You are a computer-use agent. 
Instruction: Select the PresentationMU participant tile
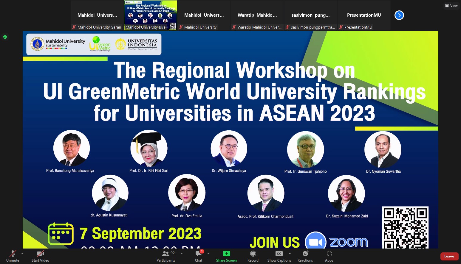coord(364,15)
